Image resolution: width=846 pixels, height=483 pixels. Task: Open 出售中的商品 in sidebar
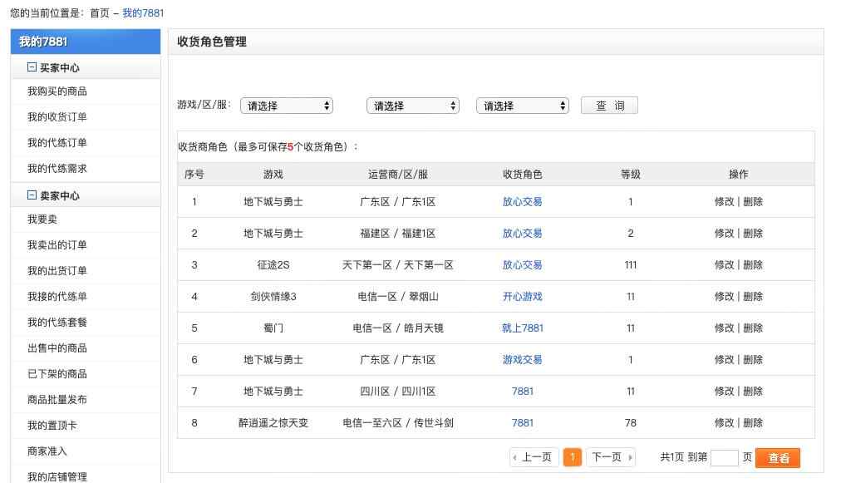pyautogui.click(x=57, y=348)
